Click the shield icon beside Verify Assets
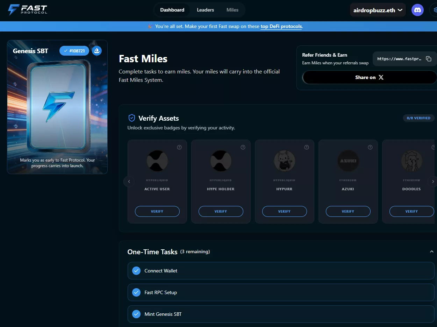This screenshot has width=437, height=327. pyautogui.click(x=132, y=118)
